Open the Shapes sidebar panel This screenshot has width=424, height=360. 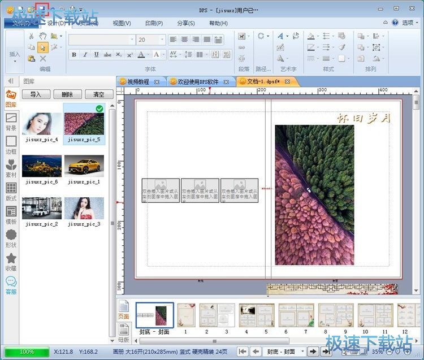tap(11, 238)
